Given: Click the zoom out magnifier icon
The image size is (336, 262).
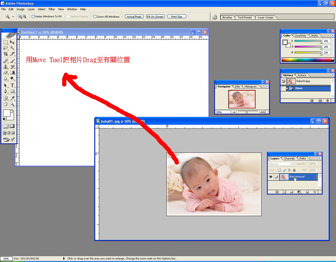Looking at the screenshot, I should tap(24, 16).
